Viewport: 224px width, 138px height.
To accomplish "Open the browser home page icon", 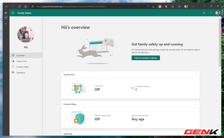I will (26, 7).
